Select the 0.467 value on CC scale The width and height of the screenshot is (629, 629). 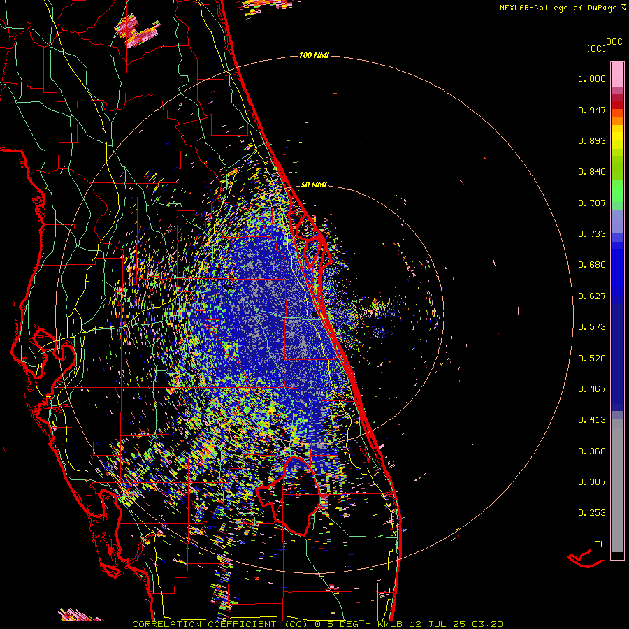pos(592,389)
